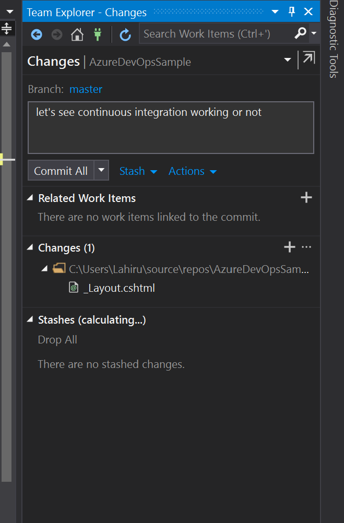The width and height of the screenshot is (344, 523).
Task: Stage all changes using plus icon
Action: click(x=289, y=247)
